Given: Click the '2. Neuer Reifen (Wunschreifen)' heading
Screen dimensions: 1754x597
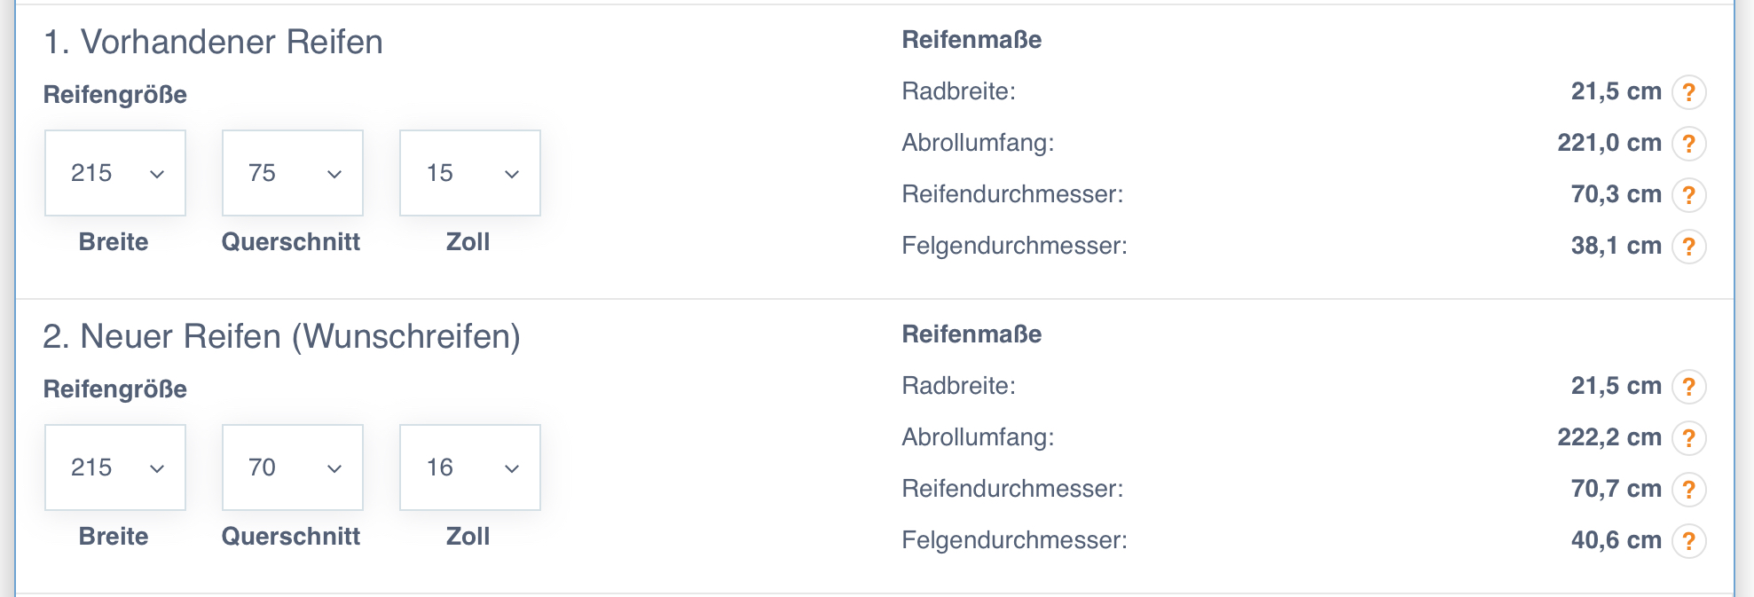Looking at the screenshot, I should pyautogui.click(x=281, y=337).
